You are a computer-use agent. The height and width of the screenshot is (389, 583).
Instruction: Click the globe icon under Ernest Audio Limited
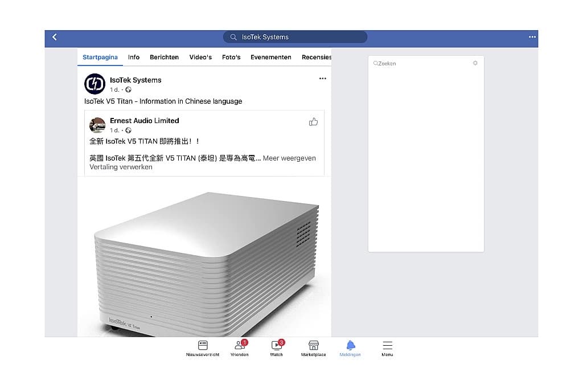pyautogui.click(x=128, y=130)
